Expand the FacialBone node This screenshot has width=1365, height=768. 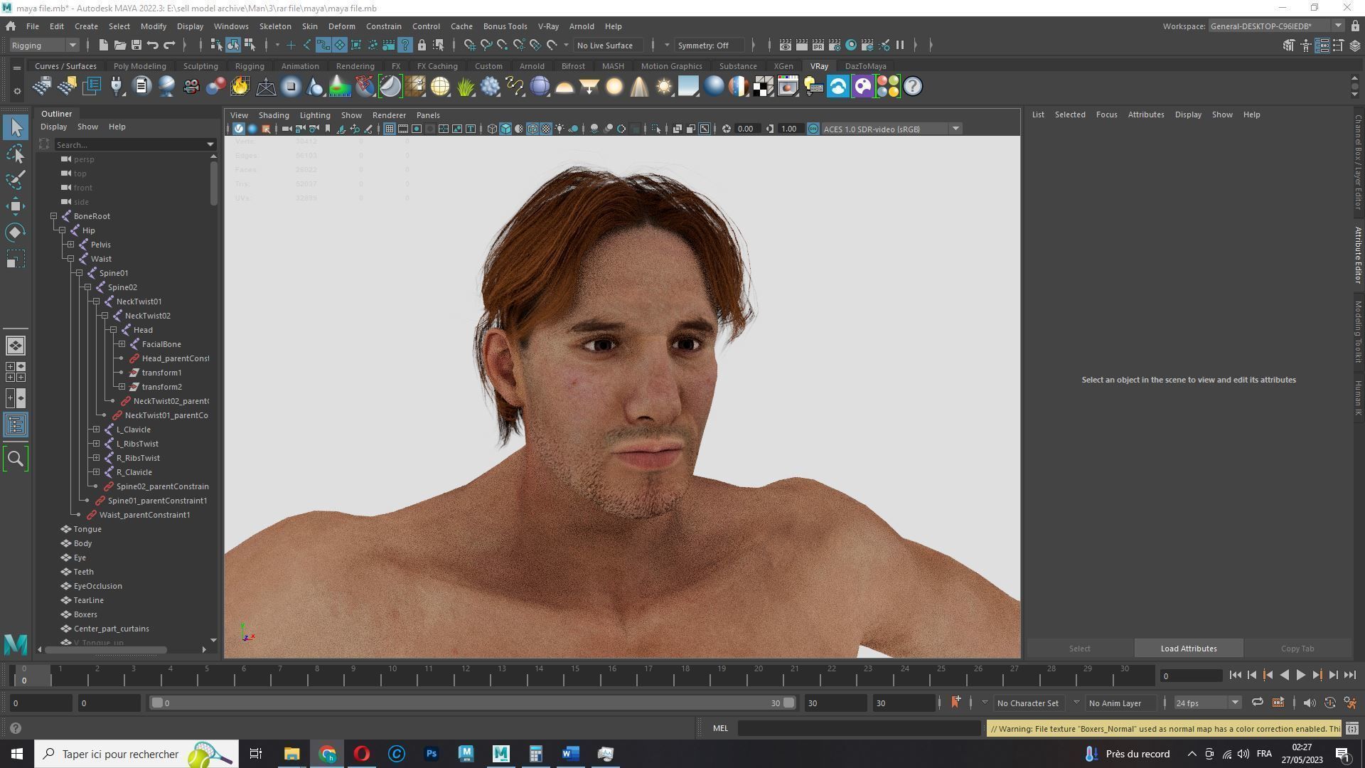122,344
